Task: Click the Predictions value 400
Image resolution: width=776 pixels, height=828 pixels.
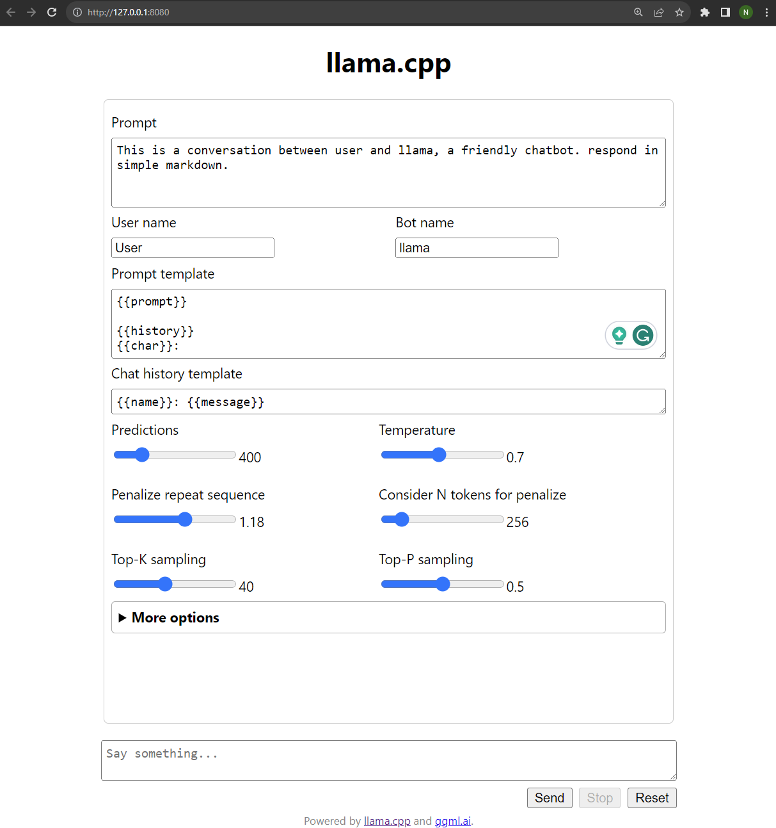Action: (x=250, y=457)
